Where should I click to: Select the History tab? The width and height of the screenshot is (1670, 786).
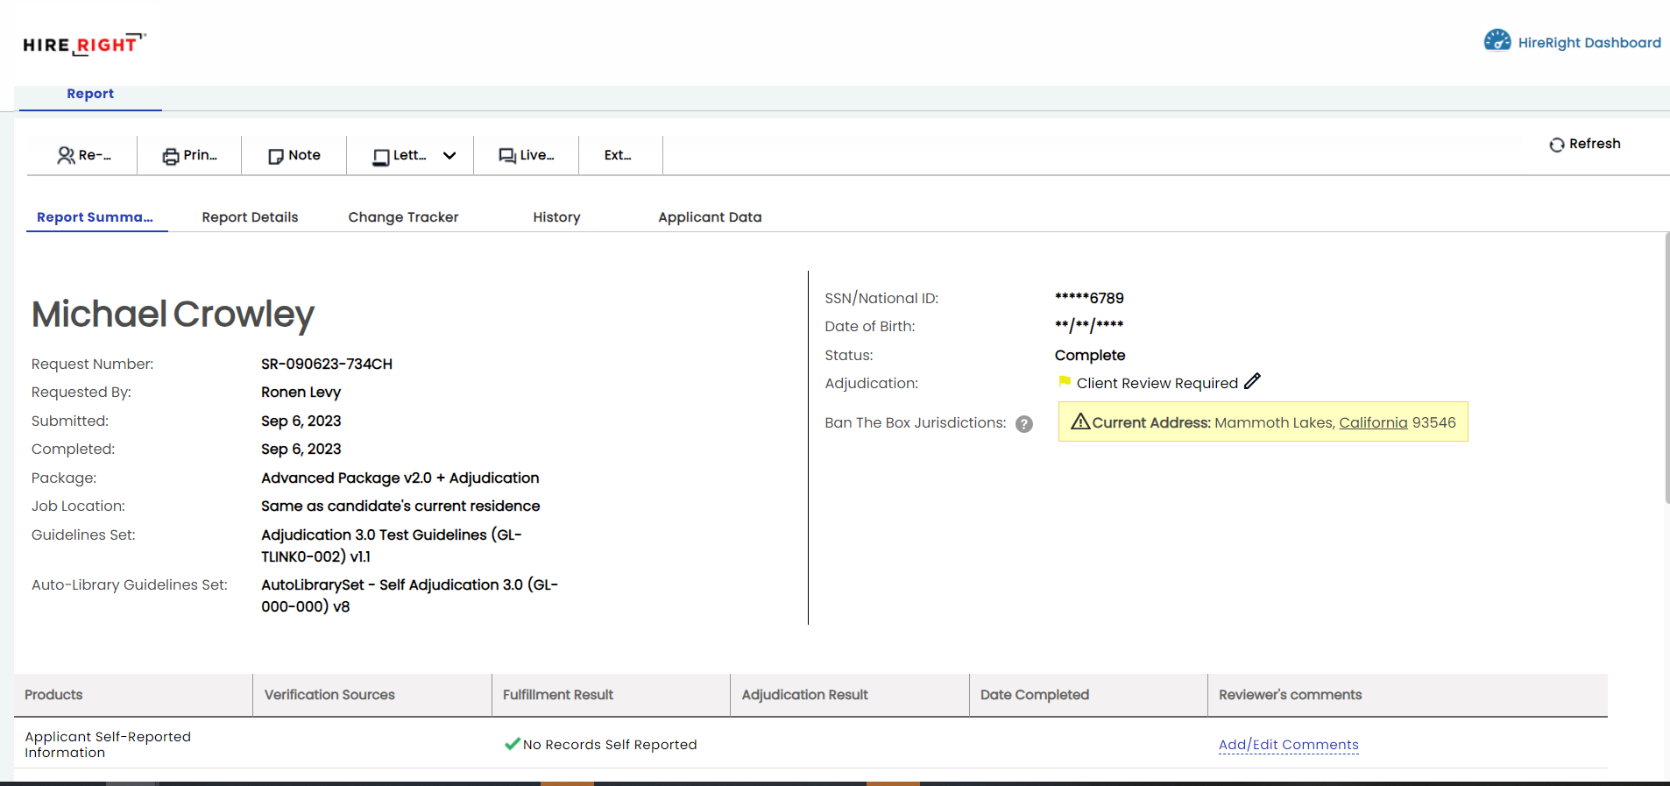tap(556, 217)
